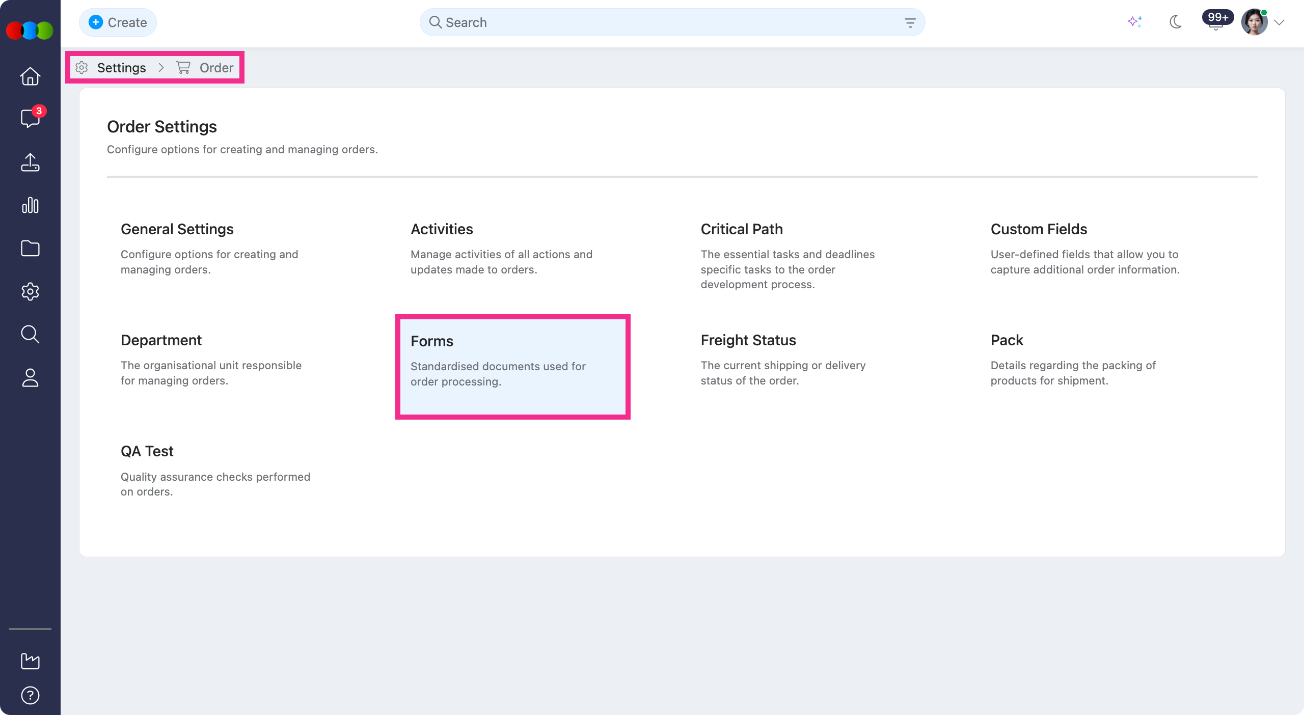Image resolution: width=1304 pixels, height=715 pixels.
Task: Open the help question mark icon
Action: coord(30,696)
